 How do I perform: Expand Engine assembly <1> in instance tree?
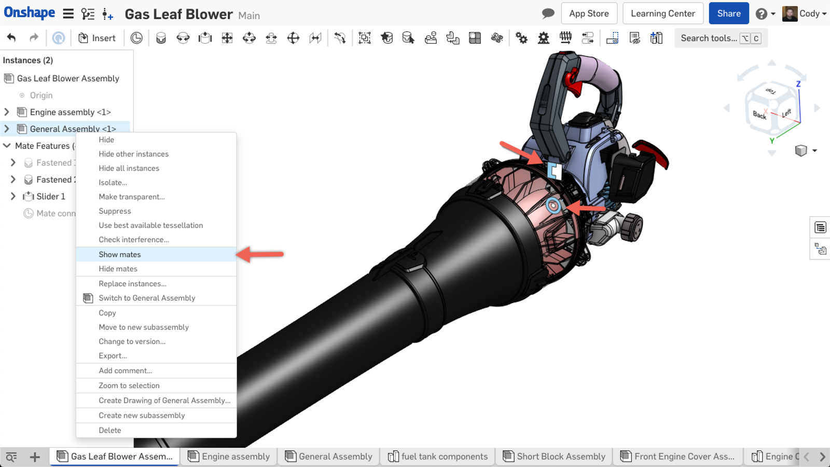point(7,112)
